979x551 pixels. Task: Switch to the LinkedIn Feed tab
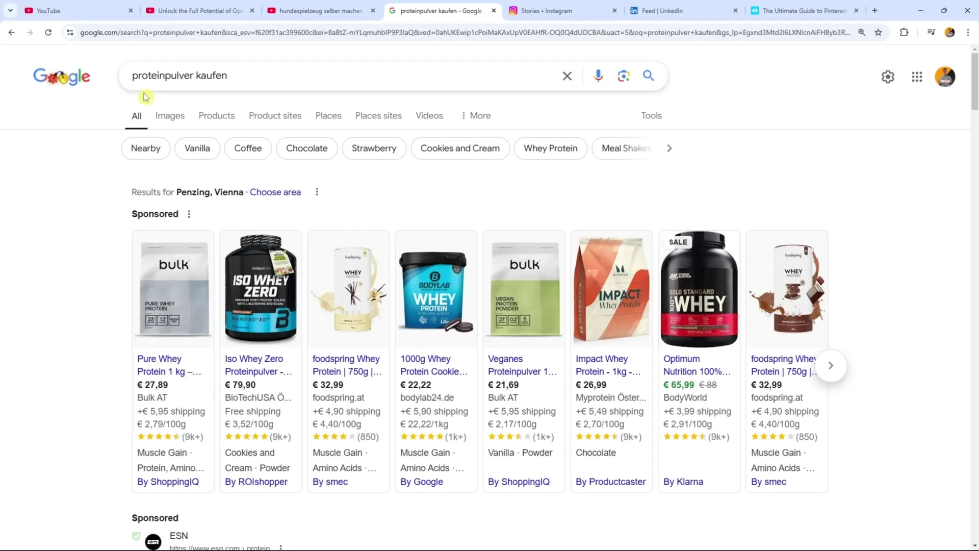coord(683,10)
